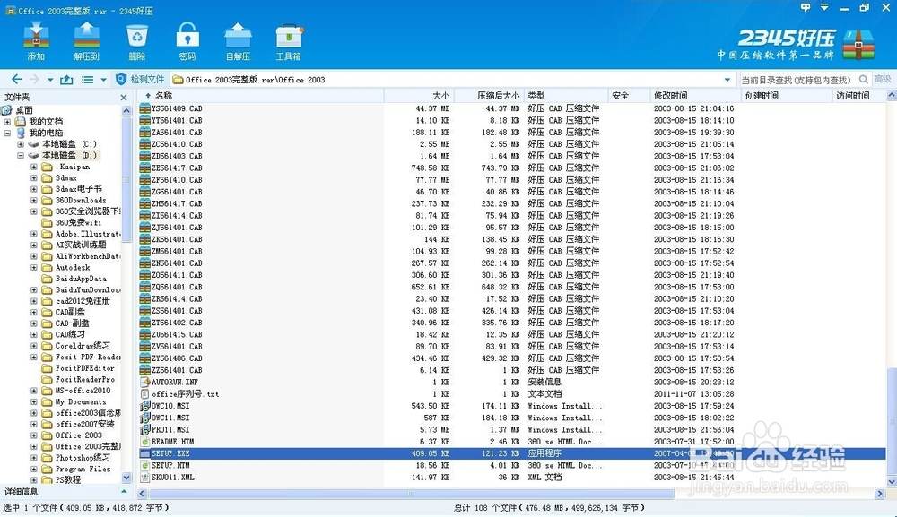
Task: Go forward with the right arrow
Action: click(34, 80)
